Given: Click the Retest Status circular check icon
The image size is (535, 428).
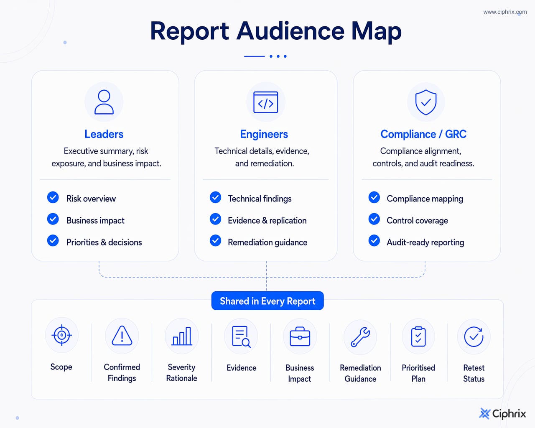Looking at the screenshot, I should 474,336.
